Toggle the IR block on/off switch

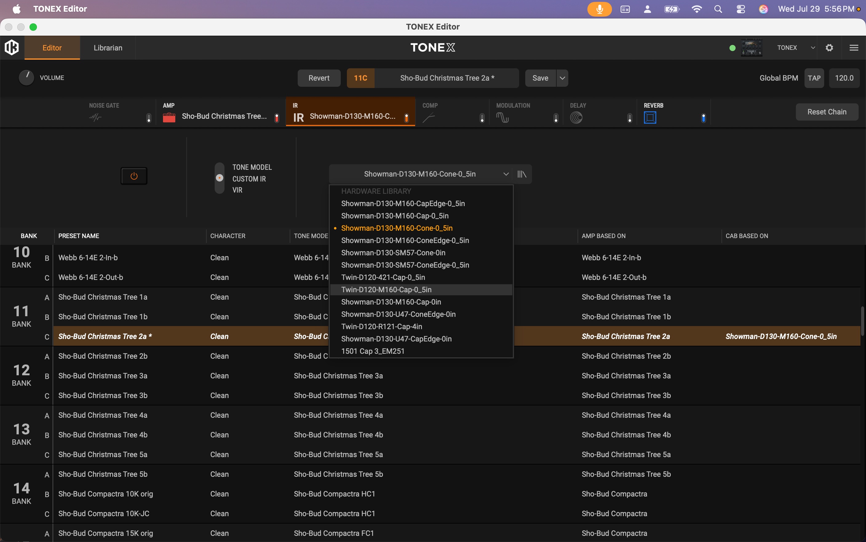coord(406,118)
